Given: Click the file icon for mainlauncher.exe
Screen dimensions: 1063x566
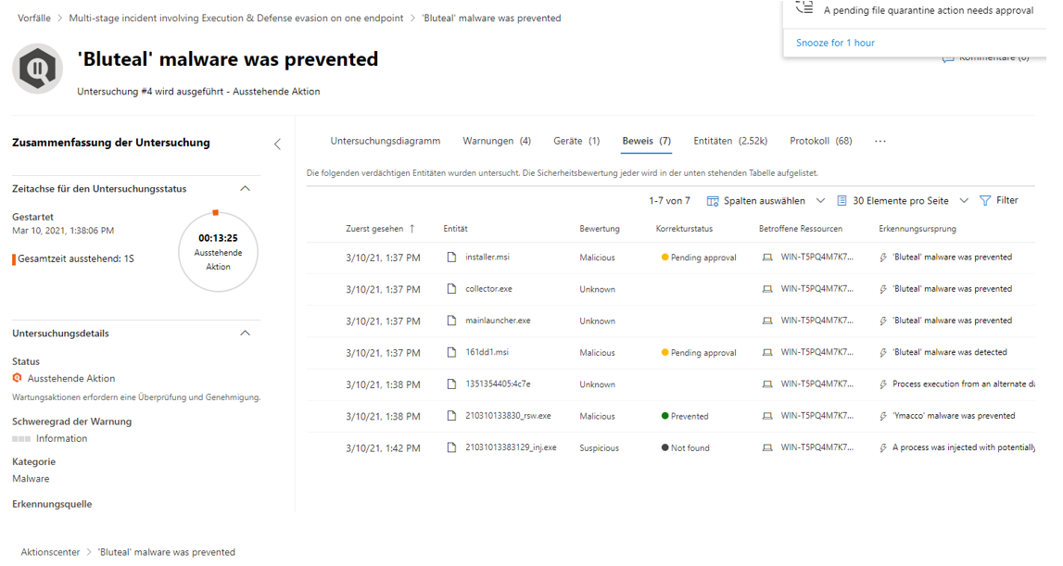Looking at the screenshot, I should click(451, 321).
